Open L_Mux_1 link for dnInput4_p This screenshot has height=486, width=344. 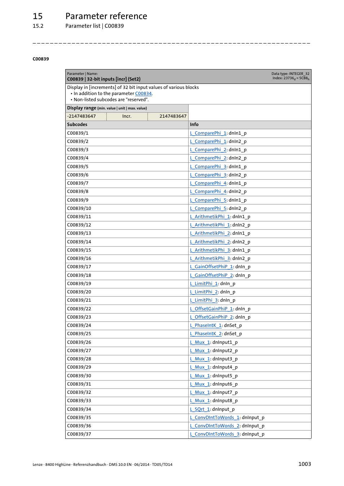pyautogui.click(x=200, y=367)
